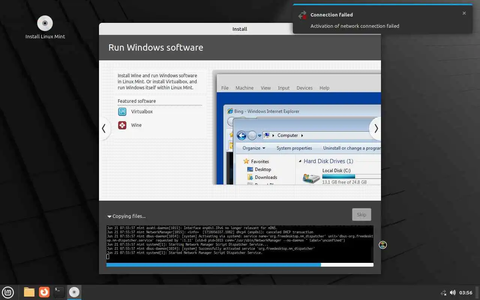
Task: Click the Organize dropdown in the Computer window
Action: [254, 148]
